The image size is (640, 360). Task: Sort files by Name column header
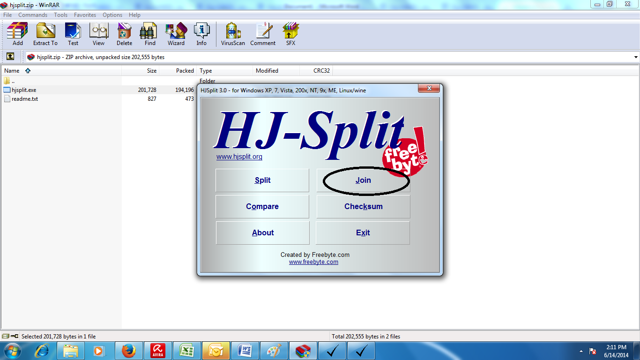coord(61,71)
